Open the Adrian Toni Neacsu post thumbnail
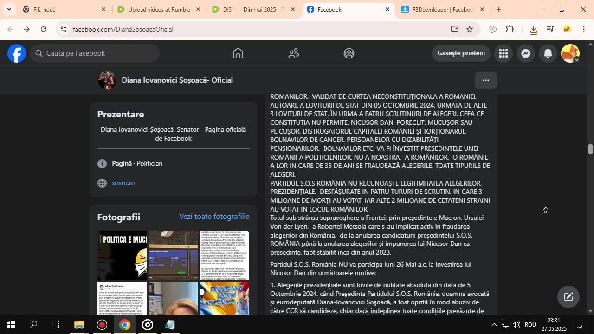Screen dimensions: 594x334 click(x=122, y=299)
